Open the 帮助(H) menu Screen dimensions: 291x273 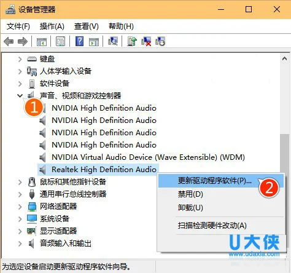(121, 26)
